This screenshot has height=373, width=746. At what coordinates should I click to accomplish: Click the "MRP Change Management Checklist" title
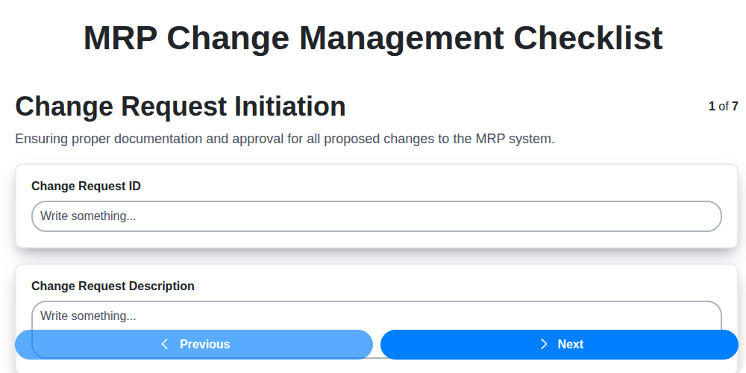(373, 38)
